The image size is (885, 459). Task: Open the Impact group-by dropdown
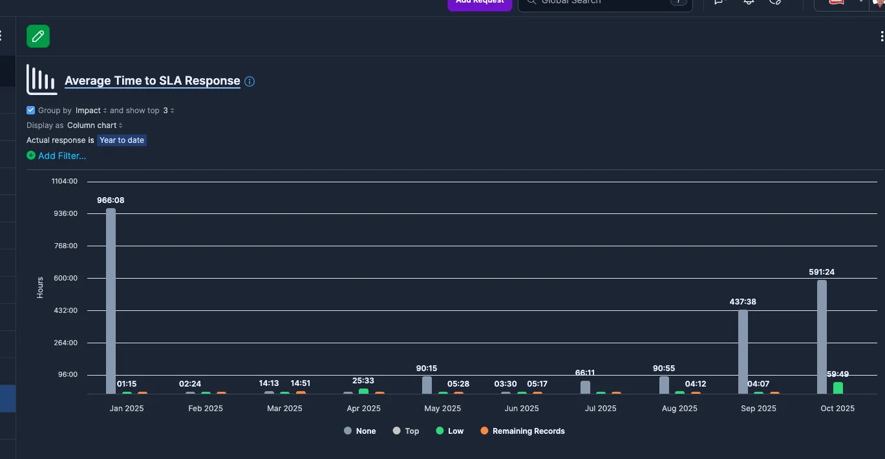pos(91,111)
